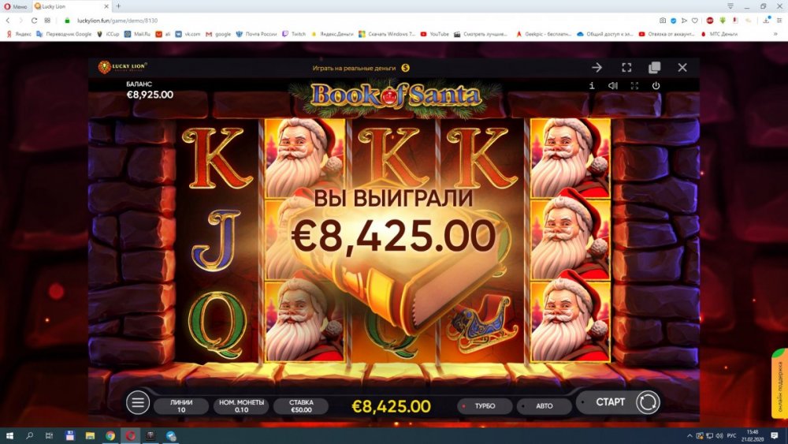Open the ЛИНИИ lines selector

[x=181, y=406]
